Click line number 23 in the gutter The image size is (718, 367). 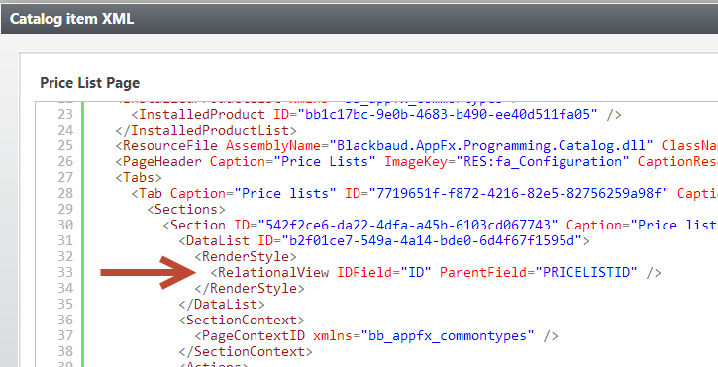click(x=65, y=114)
